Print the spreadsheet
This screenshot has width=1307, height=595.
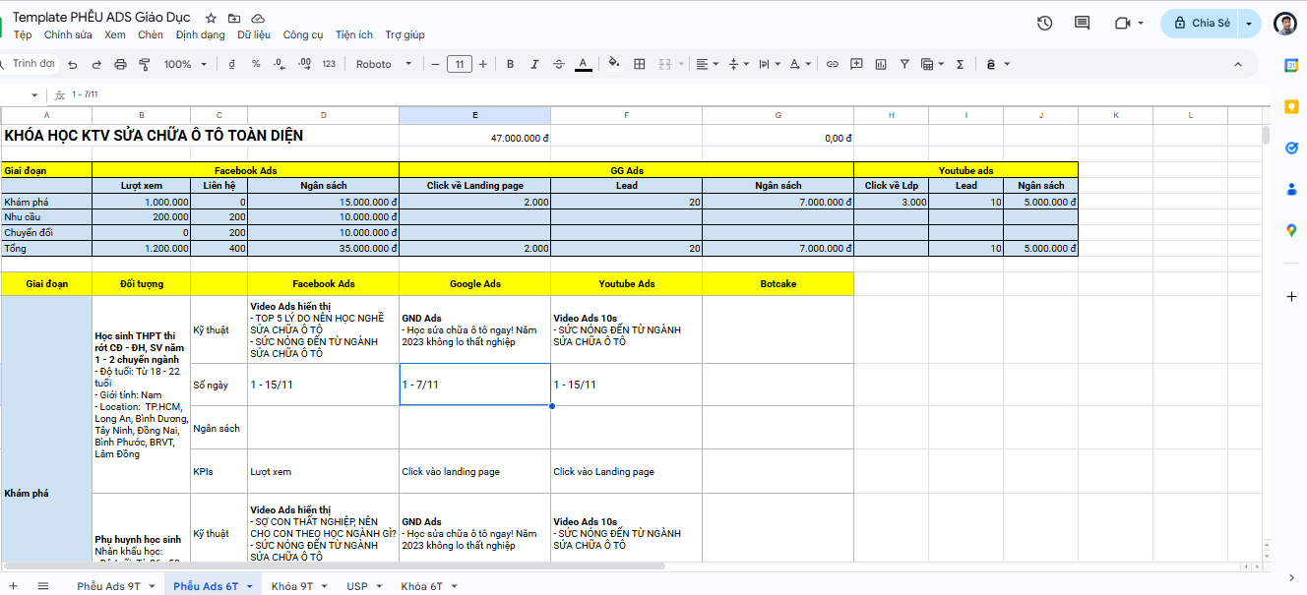click(x=121, y=64)
